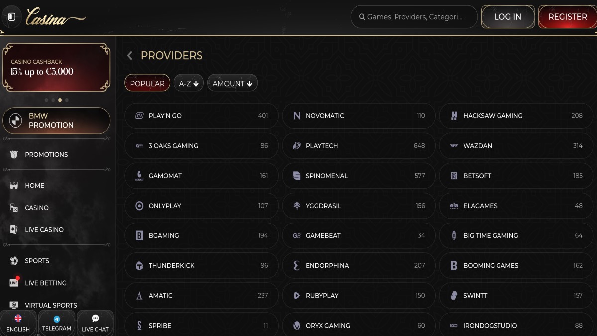The image size is (597, 336).
Task: Click the games search field
Action: click(414, 17)
